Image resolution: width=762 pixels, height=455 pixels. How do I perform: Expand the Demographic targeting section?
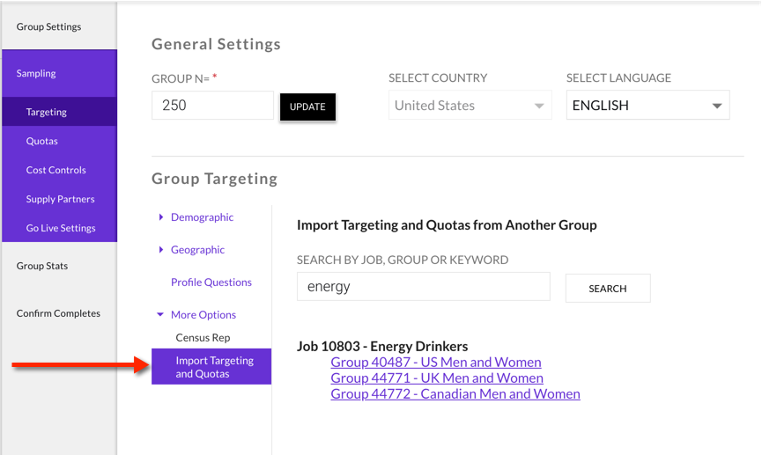202,217
